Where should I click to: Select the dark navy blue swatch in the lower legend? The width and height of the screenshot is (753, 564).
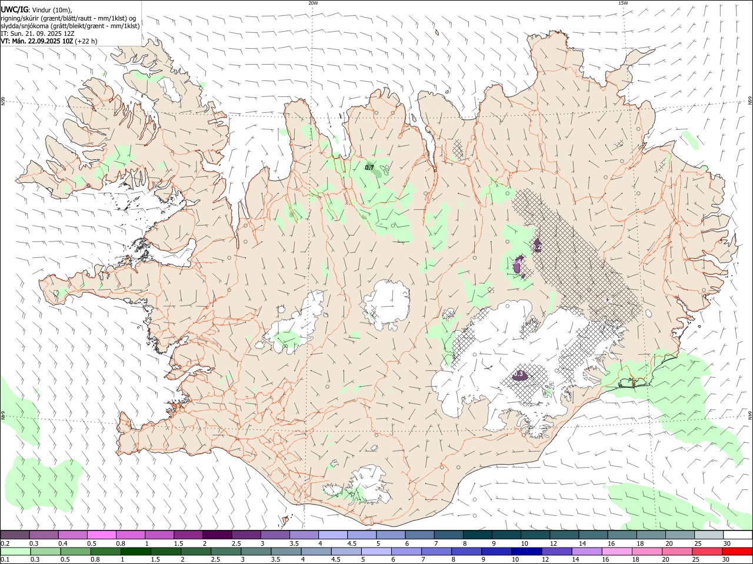(x=526, y=552)
